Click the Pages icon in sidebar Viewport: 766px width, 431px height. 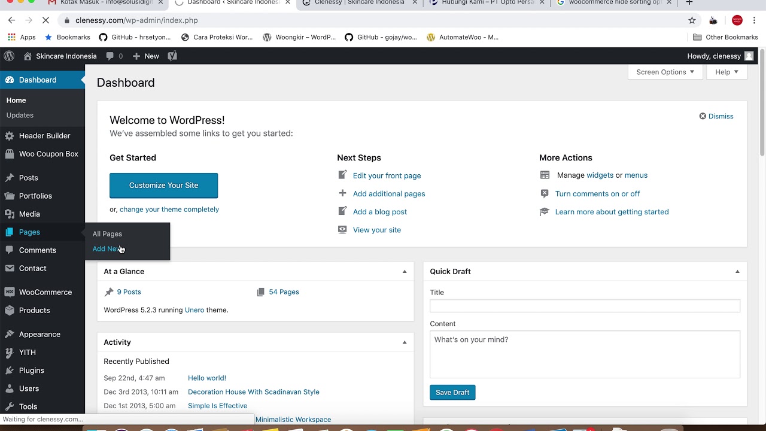[x=9, y=232]
